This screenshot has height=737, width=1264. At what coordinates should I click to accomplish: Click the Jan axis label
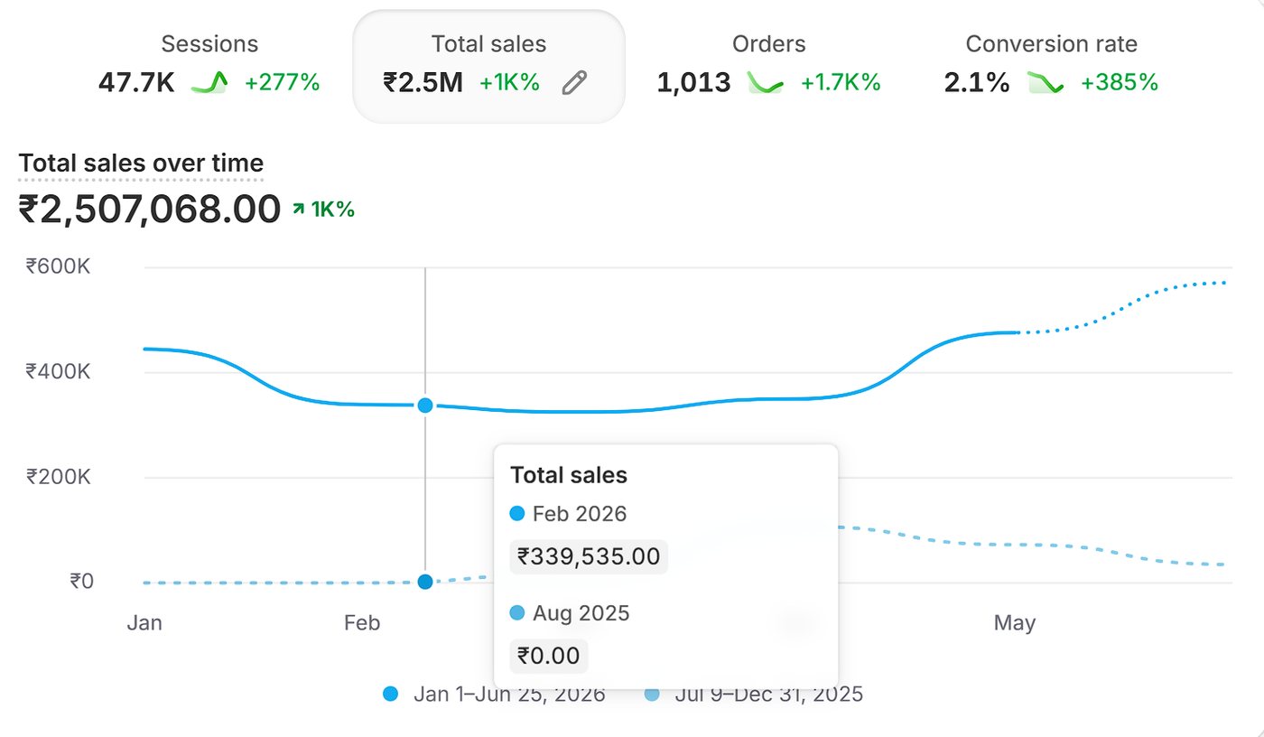[144, 622]
